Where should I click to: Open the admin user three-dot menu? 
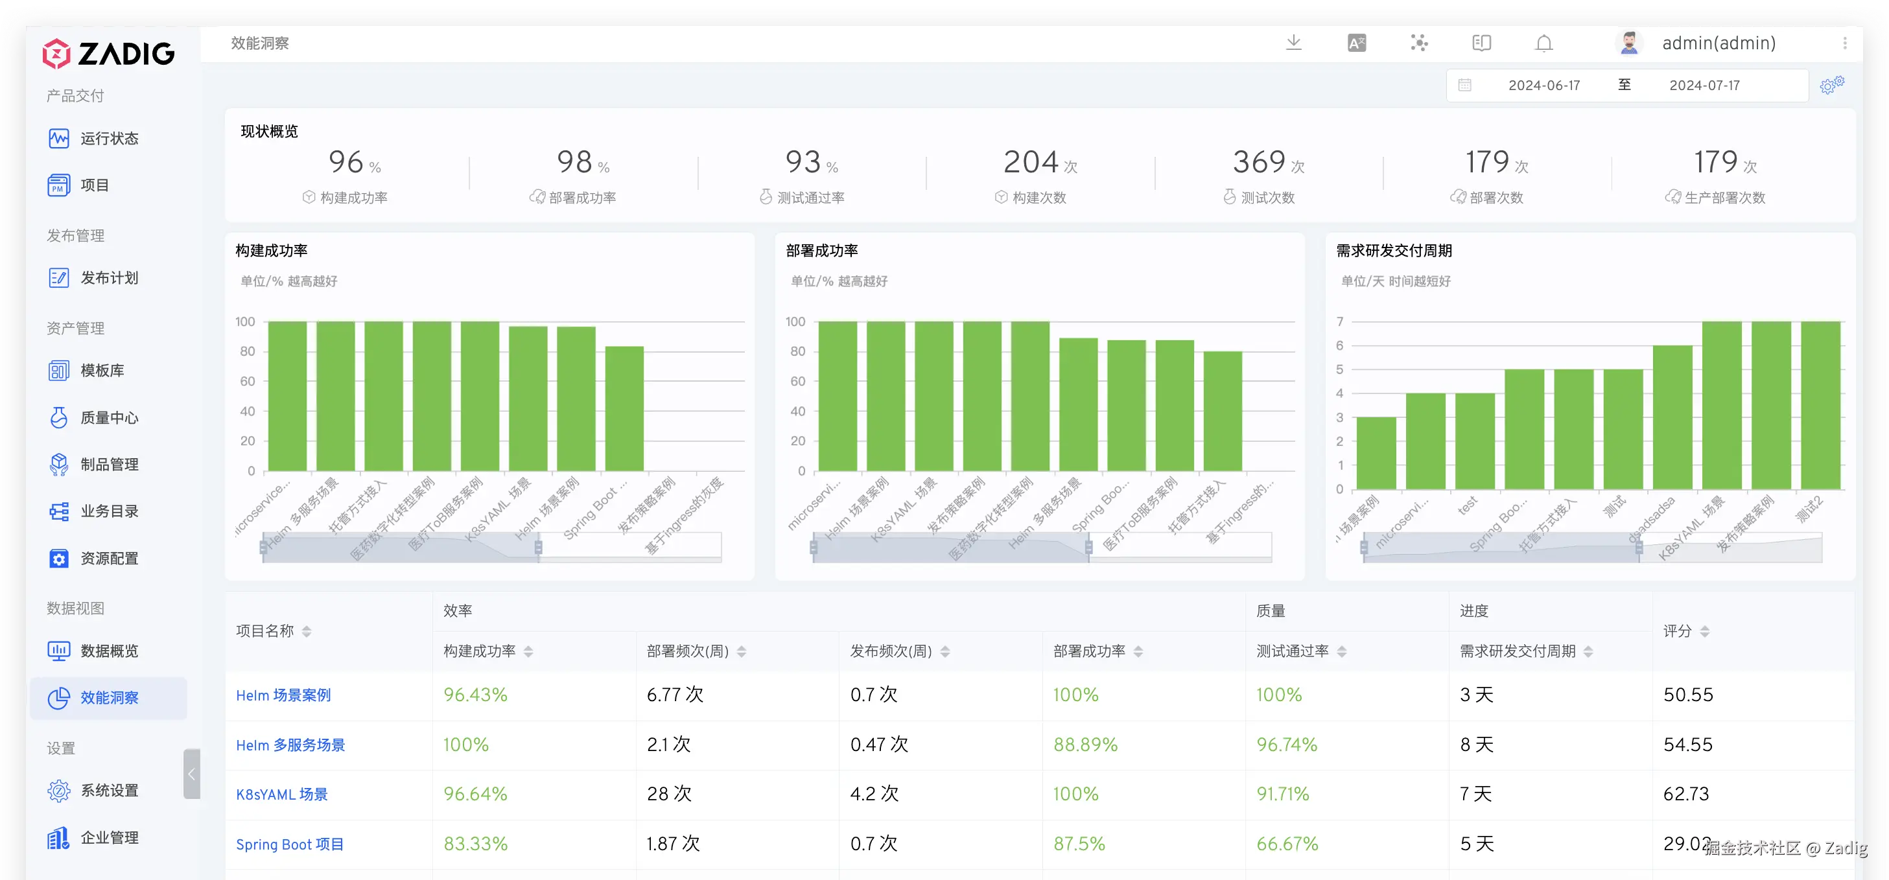[1844, 43]
